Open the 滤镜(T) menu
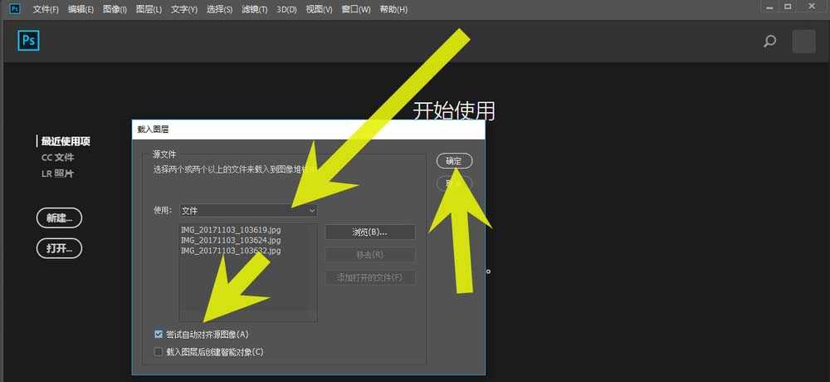Screen dimensions: 830x382 pos(255,9)
